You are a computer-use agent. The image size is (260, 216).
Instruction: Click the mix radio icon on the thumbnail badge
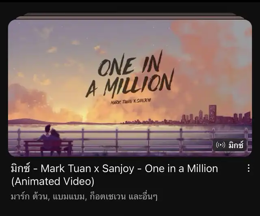[220, 145]
